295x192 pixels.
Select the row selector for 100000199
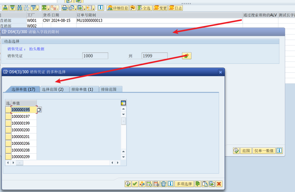pyautogui.click(x=8, y=123)
